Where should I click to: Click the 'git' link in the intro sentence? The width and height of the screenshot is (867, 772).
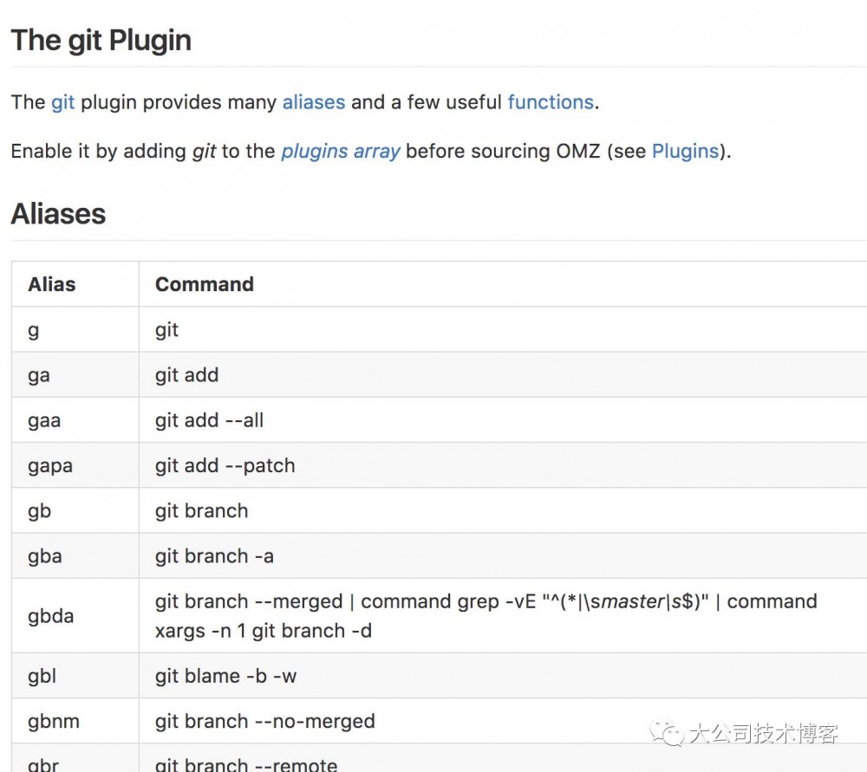[x=62, y=102]
